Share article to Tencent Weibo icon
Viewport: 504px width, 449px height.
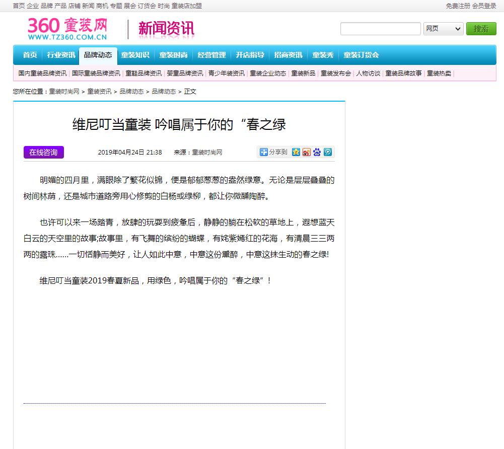pos(328,152)
